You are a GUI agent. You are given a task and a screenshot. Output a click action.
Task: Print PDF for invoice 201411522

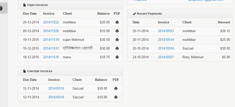tap(117, 22)
